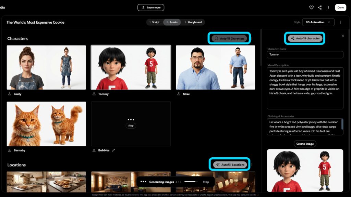Click the kitchen location thumbnail
The width and height of the screenshot is (351, 197).
(46, 182)
